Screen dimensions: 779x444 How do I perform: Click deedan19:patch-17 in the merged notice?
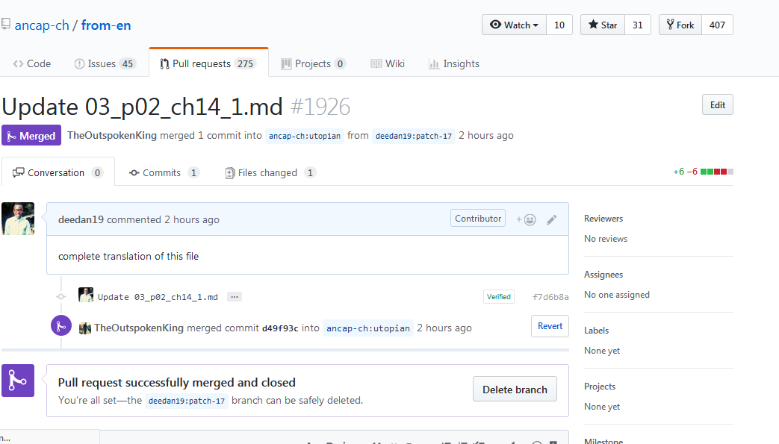click(187, 400)
